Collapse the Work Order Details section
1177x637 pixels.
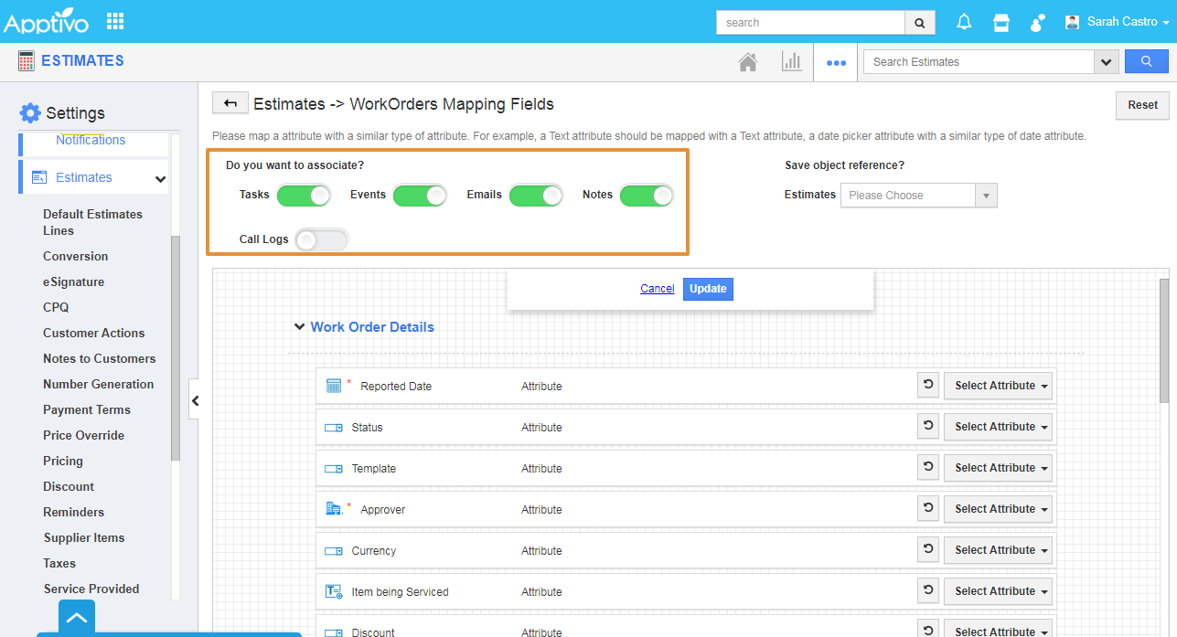(300, 327)
